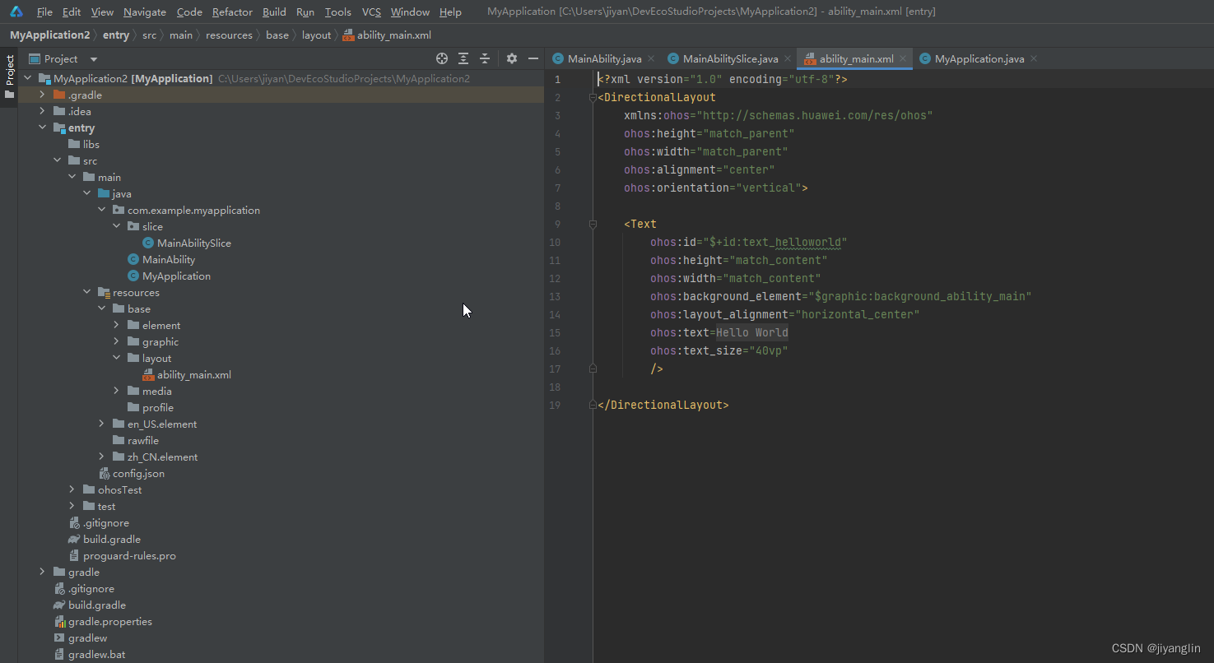This screenshot has width=1214, height=663.
Task: Fold the Text tag at line 9 gutter
Action: 592,224
